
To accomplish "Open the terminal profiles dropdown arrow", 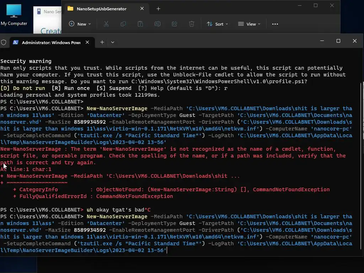I will click(x=113, y=42).
